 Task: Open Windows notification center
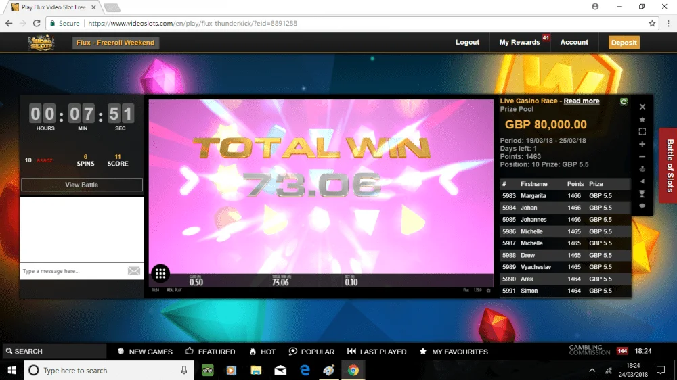pyautogui.click(x=661, y=370)
